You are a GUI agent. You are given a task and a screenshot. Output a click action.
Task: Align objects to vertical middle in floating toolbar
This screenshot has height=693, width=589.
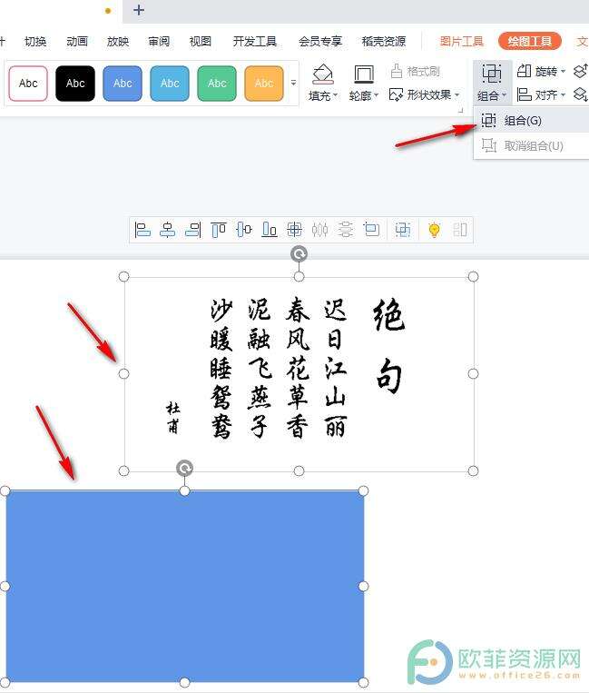244,230
